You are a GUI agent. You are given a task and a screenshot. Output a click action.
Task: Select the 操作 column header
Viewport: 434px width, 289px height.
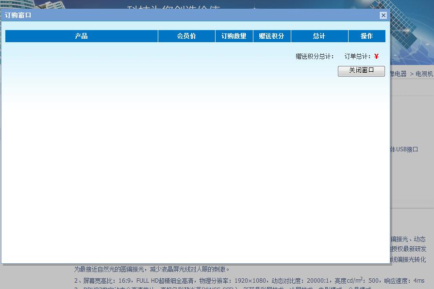pyautogui.click(x=367, y=36)
